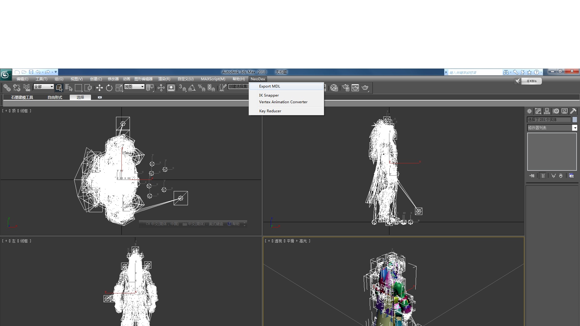Click the Edit Named Selection Sets icon
The image size is (580, 326).
click(222, 88)
